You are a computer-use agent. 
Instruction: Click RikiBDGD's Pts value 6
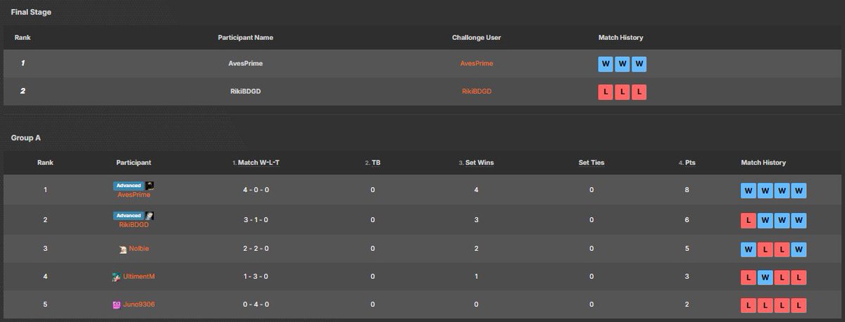(x=687, y=220)
